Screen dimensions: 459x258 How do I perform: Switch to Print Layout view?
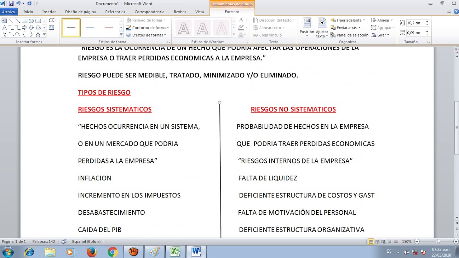[x=371, y=242]
